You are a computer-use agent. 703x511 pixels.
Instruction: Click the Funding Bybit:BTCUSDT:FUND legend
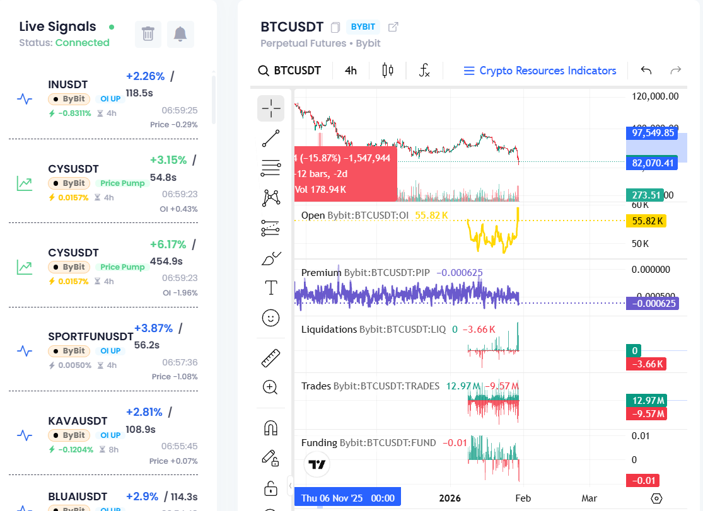coord(384,443)
